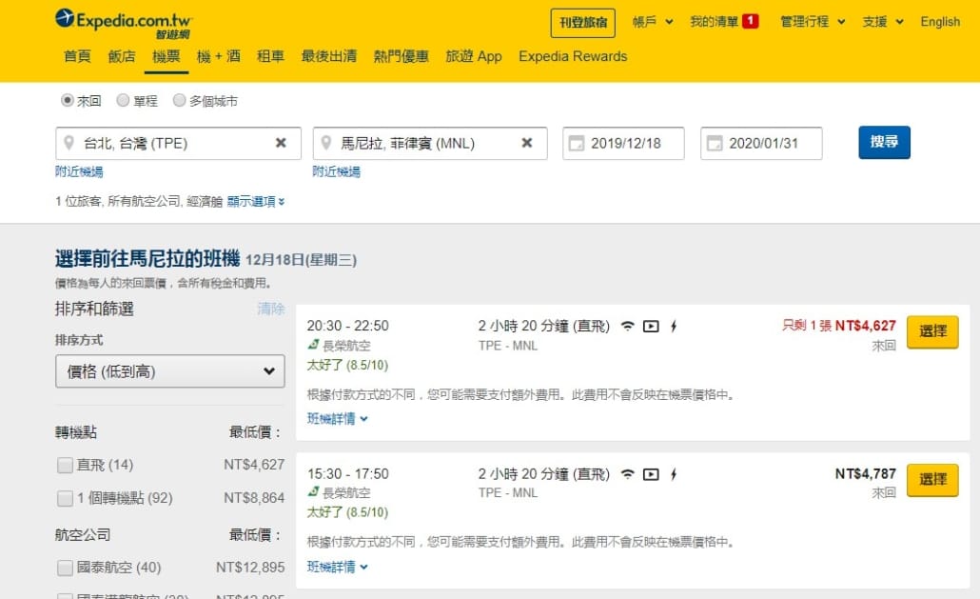980x599 pixels.
Task: Click the NT$8,864 one-stop lowest price
Action: coord(254,498)
